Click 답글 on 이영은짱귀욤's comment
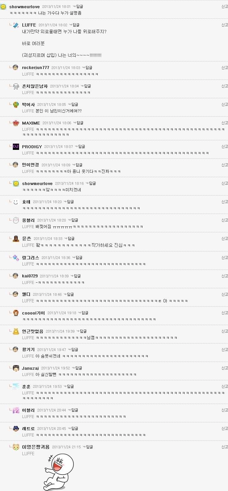The image size is (228, 491). click(x=88, y=447)
